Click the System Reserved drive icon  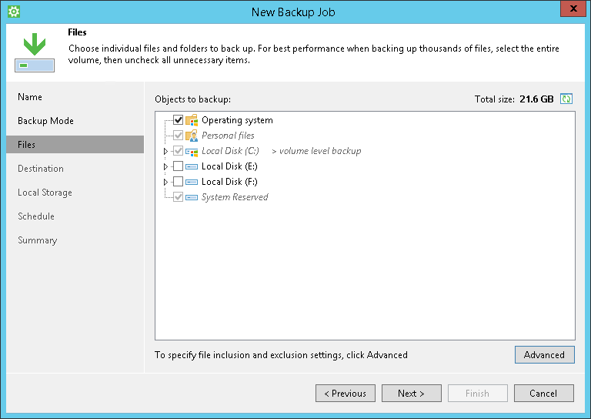click(192, 197)
